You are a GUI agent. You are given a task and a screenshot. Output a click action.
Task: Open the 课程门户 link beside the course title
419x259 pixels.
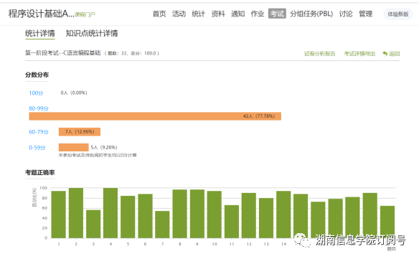(x=85, y=14)
